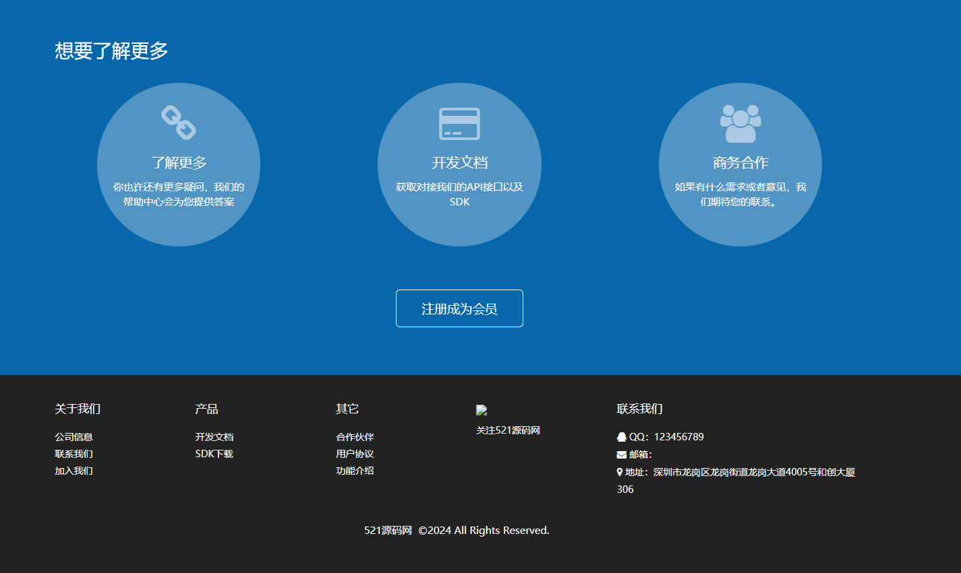Image resolution: width=961 pixels, height=573 pixels.
Task: Click the 了解更多 circle heading
Action: click(179, 163)
